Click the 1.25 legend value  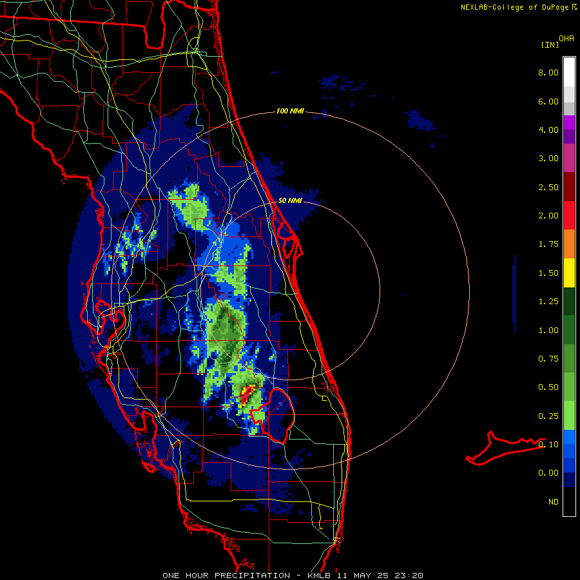point(548,302)
